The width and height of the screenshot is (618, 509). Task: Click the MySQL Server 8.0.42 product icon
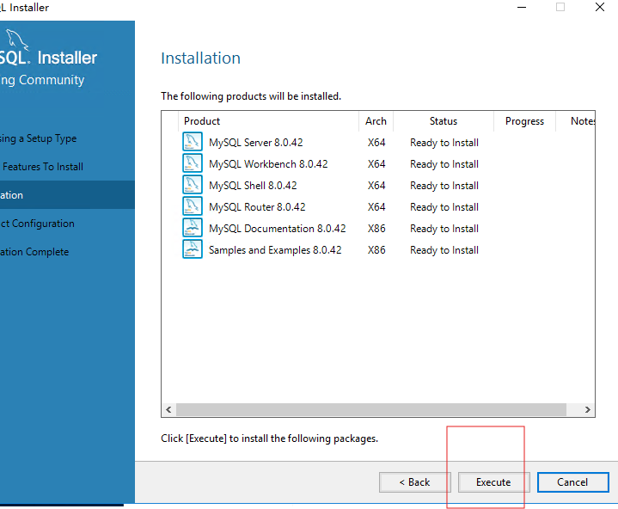coord(193,142)
